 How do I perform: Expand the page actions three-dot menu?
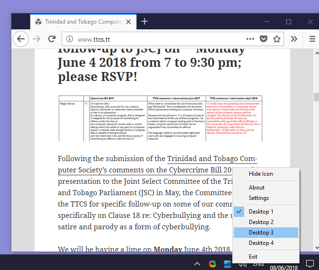[250, 39]
